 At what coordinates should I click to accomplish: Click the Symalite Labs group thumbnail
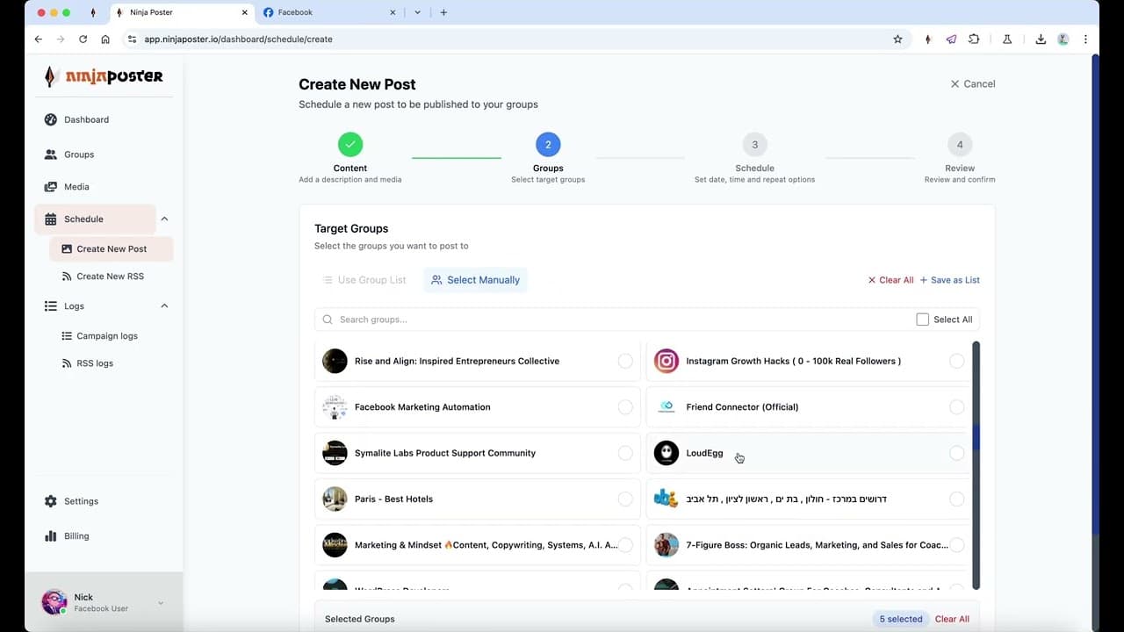(335, 453)
